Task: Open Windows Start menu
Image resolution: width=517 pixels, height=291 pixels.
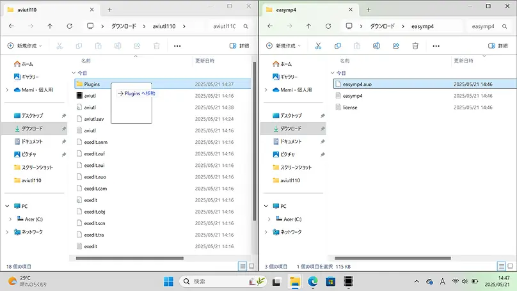Action: click(168, 281)
